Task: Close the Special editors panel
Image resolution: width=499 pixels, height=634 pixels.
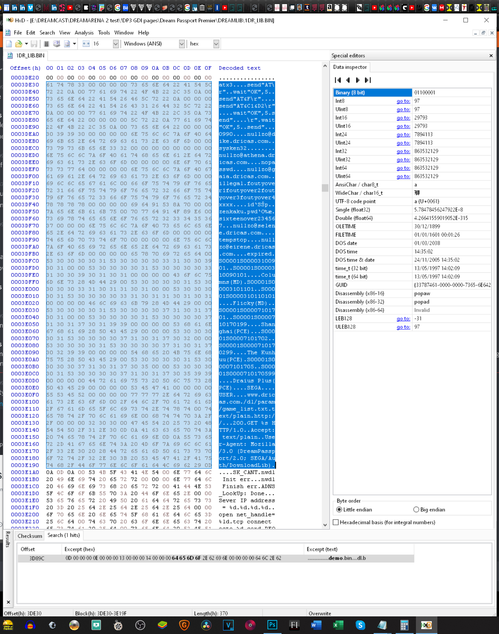Action: point(491,55)
